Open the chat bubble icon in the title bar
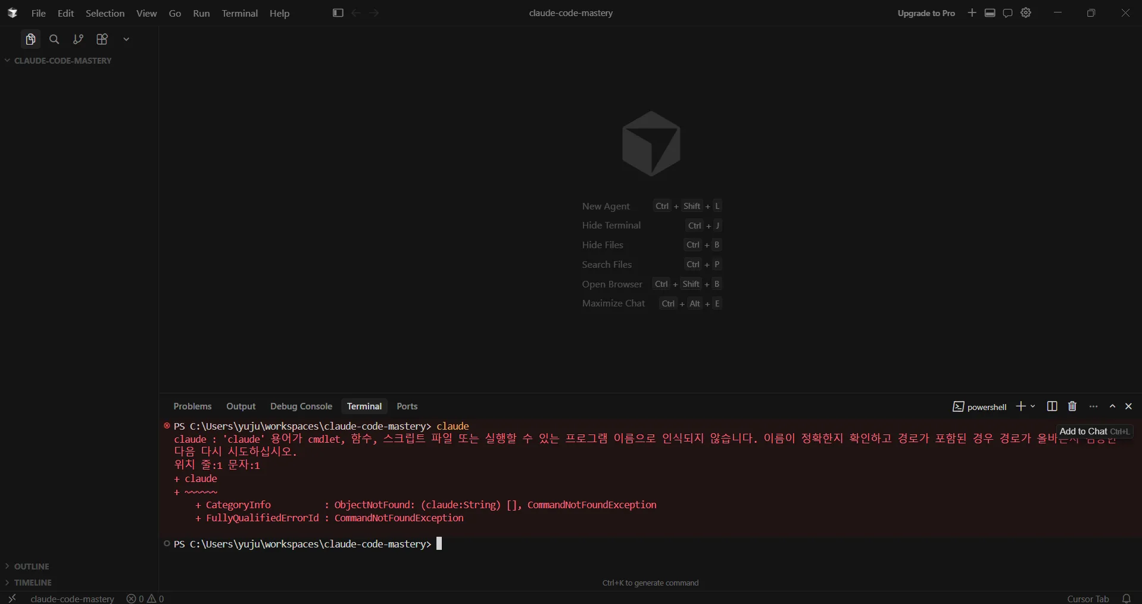This screenshot has height=604, width=1142. 1007,12
